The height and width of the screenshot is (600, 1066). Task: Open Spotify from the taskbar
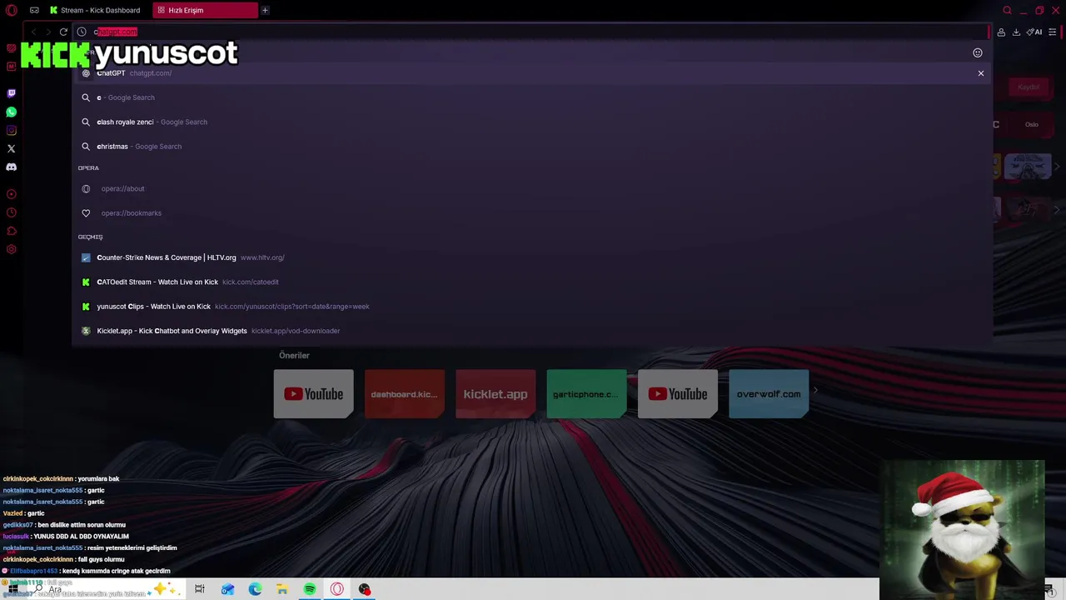pos(310,589)
